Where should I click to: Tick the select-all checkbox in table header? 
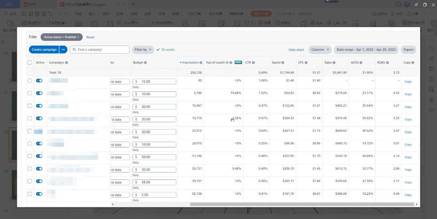click(x=30, y=63)
